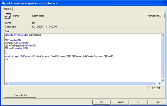Open Help for stored procedure properties

(x=157, y=102)
